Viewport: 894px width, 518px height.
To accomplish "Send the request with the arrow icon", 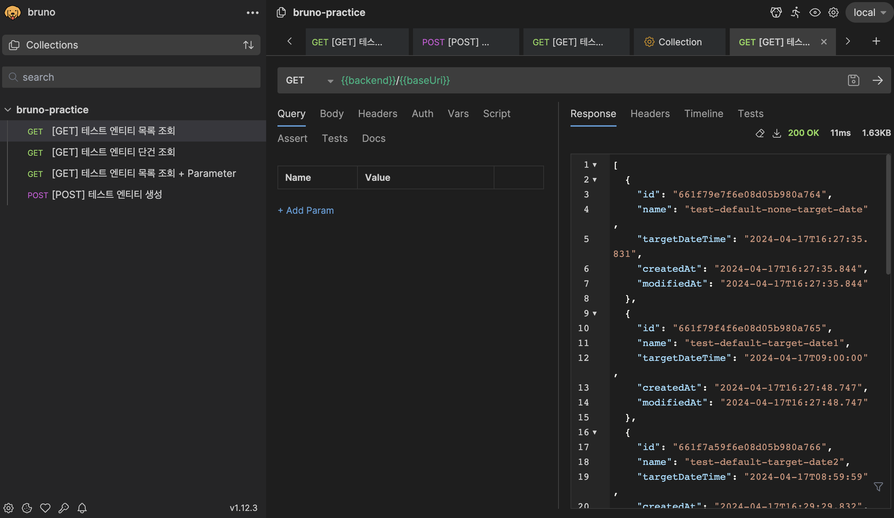I will click(x=877, y=80).
